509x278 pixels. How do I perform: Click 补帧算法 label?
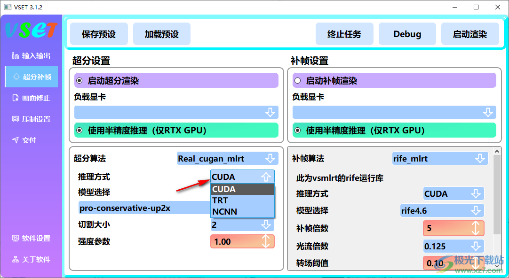(x=308, y=158)
